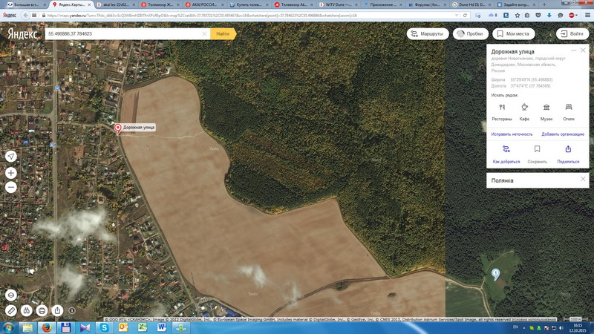This screenshot has width=594, height=334.
Task: Click Исправить неточность link
Action: click(x=512, y=134)
